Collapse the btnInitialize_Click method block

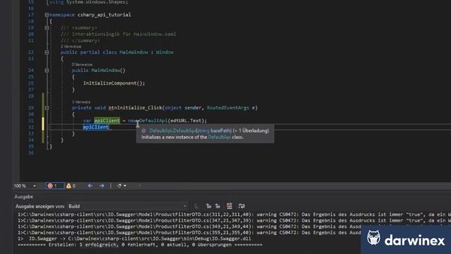47,108
